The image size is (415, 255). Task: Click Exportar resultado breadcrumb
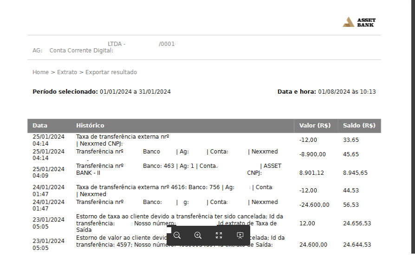coord(111,72)
